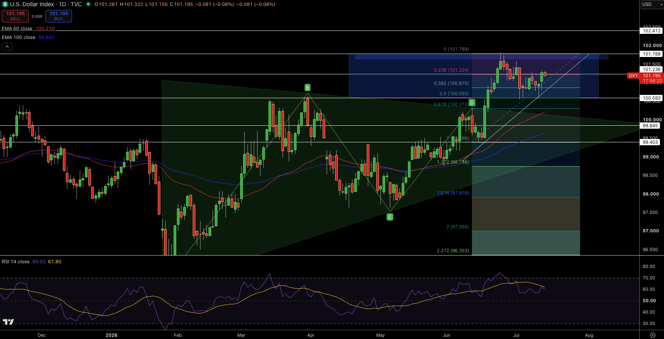Click the 0.000 spread value
This screenshot has width=664, height=339.
(x=37, y=17)
